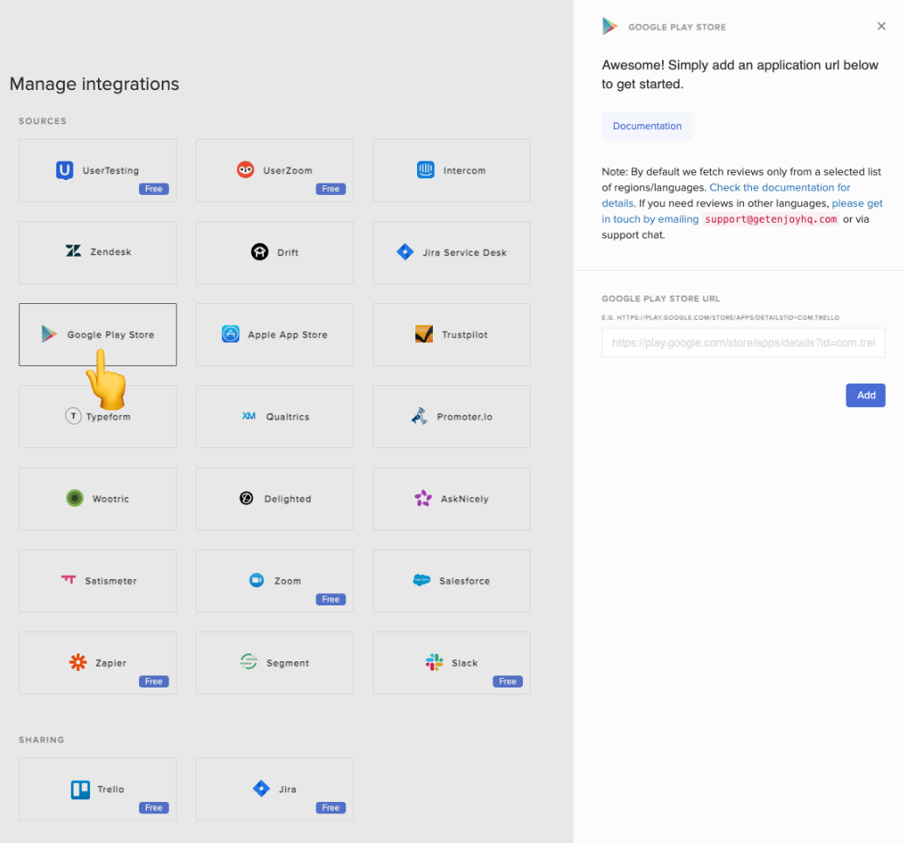This screenshot has height=843, width=905.
Task: Click the Zapier asterisk icon
Action: (78, 662)
